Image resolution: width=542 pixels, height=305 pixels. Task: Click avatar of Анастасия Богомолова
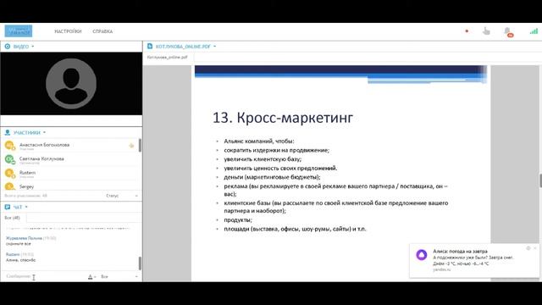9,145
